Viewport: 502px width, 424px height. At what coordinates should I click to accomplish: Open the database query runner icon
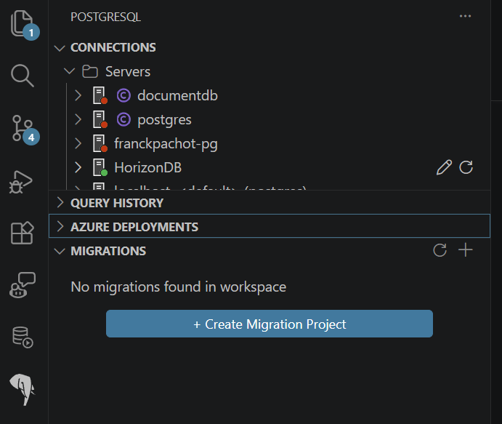(x=23, y=337)
